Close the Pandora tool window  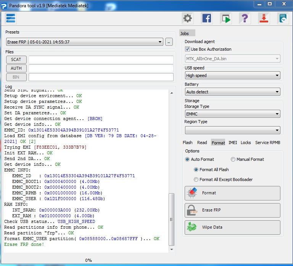[284, 4]
